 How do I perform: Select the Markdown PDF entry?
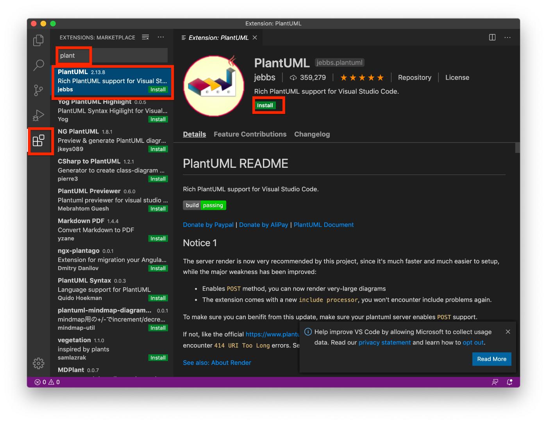click(113, 229)
